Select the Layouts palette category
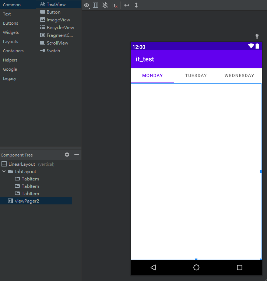The height and width of the screenshot is (281, 267). (x=18, y=42)
